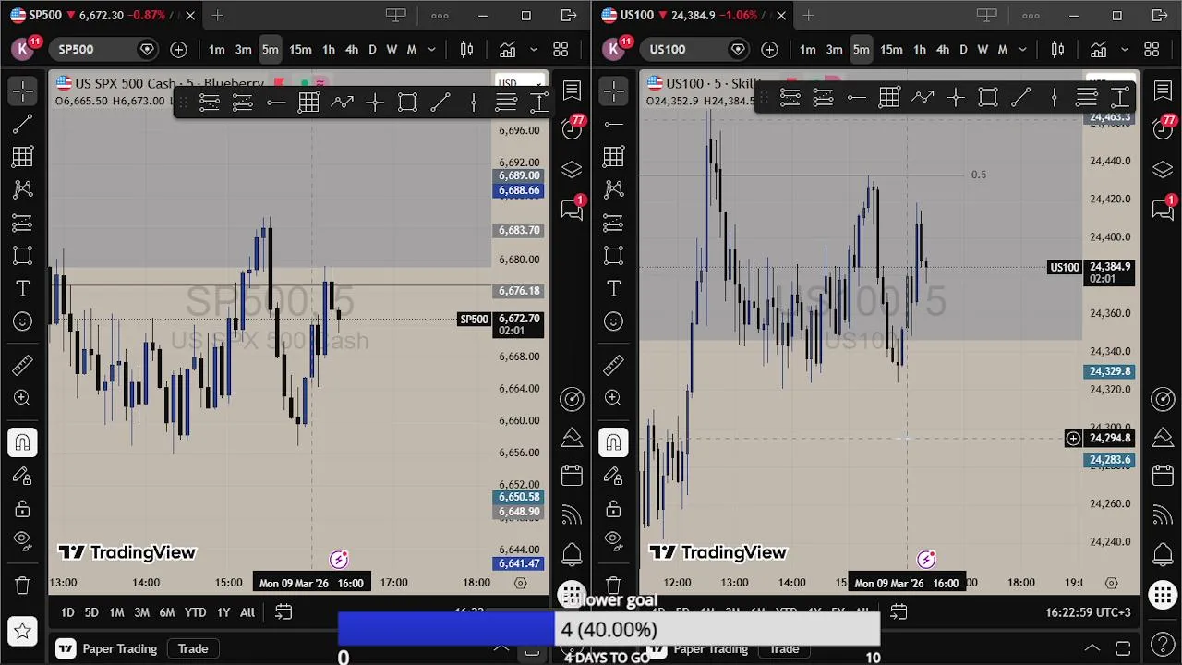Pick the horizontal line in US100 floating drawing toolbar
This screenshot has height=665, width=1182.
[x=856, y=97]
